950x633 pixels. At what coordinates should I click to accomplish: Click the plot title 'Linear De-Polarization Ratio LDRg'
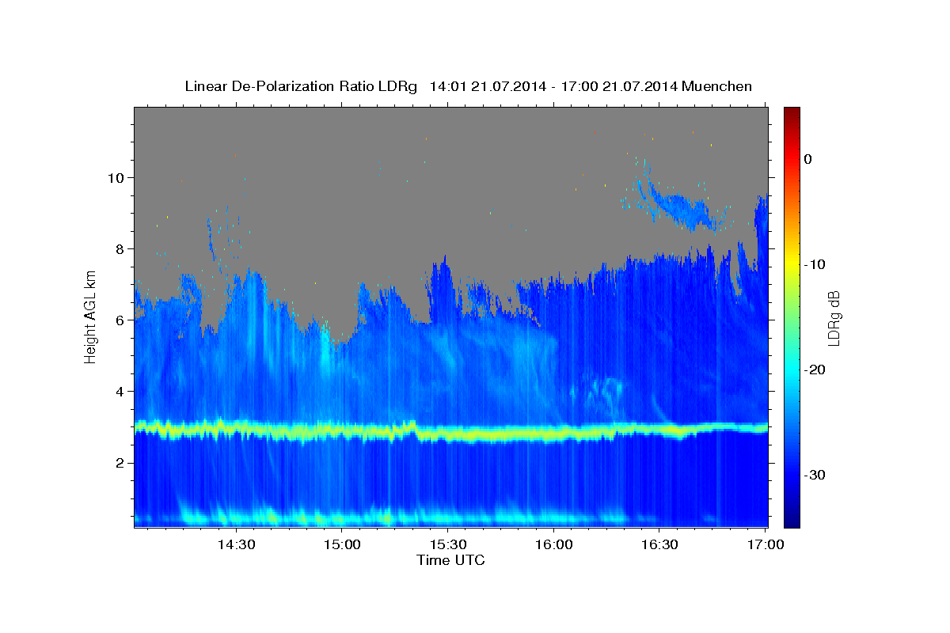pyautogui.click(x=300, y=86)
